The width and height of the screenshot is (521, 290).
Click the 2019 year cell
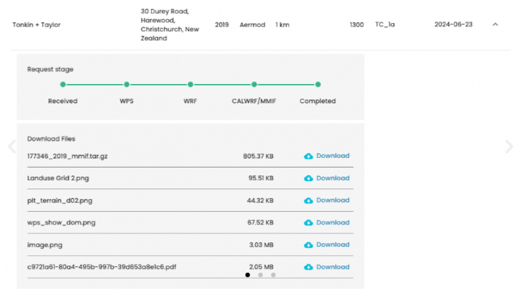222,24
